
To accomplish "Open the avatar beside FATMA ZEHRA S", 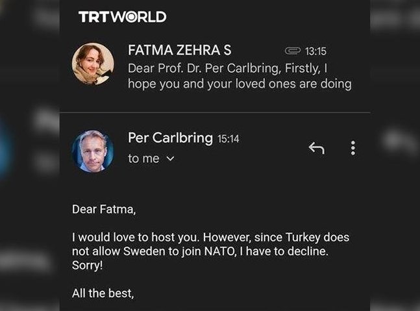I will [x=93, y=64].
